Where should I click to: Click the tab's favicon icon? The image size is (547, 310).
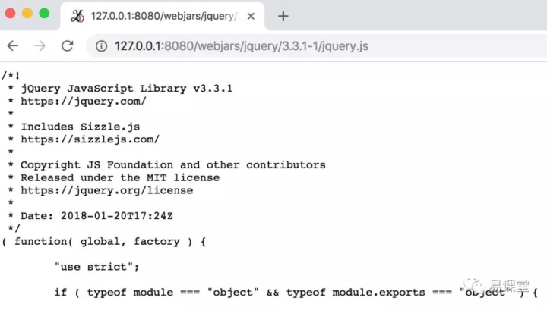coord(77,17)
